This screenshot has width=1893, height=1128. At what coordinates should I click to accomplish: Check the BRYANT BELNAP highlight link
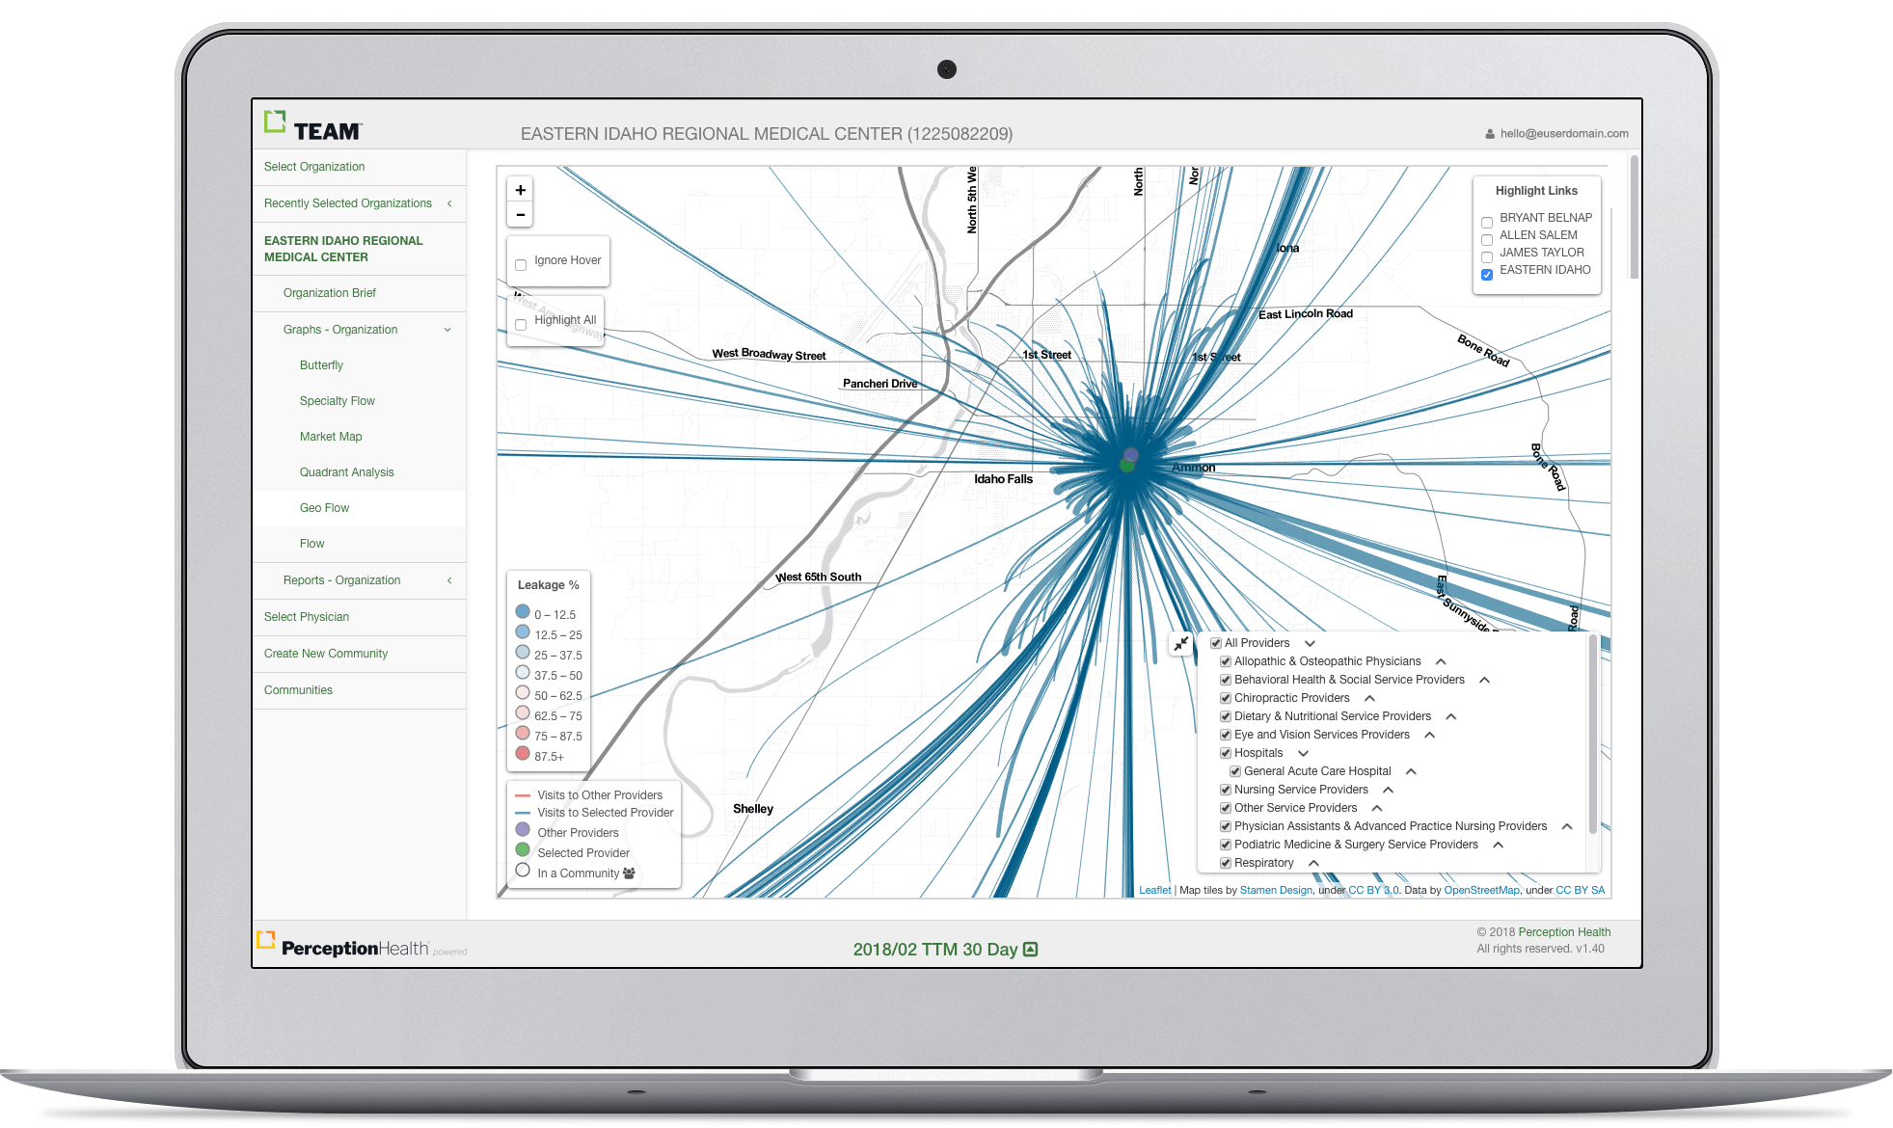pos(1487,223)
